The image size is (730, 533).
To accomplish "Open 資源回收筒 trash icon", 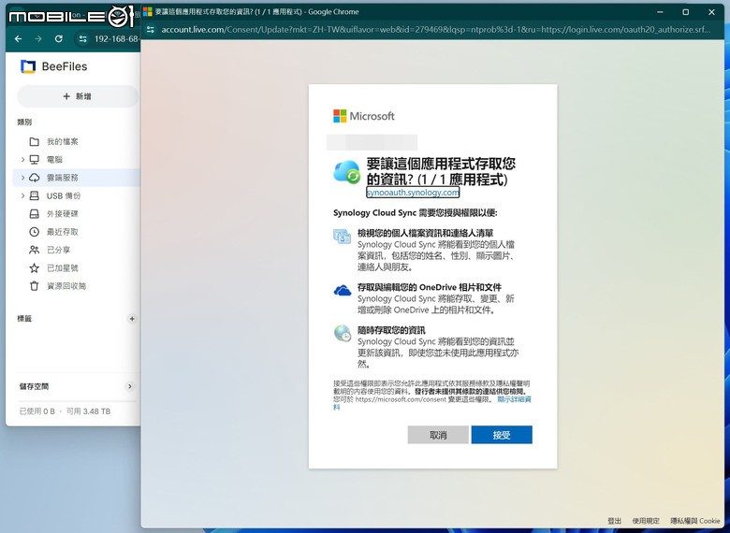I will [x=34, y=286].
